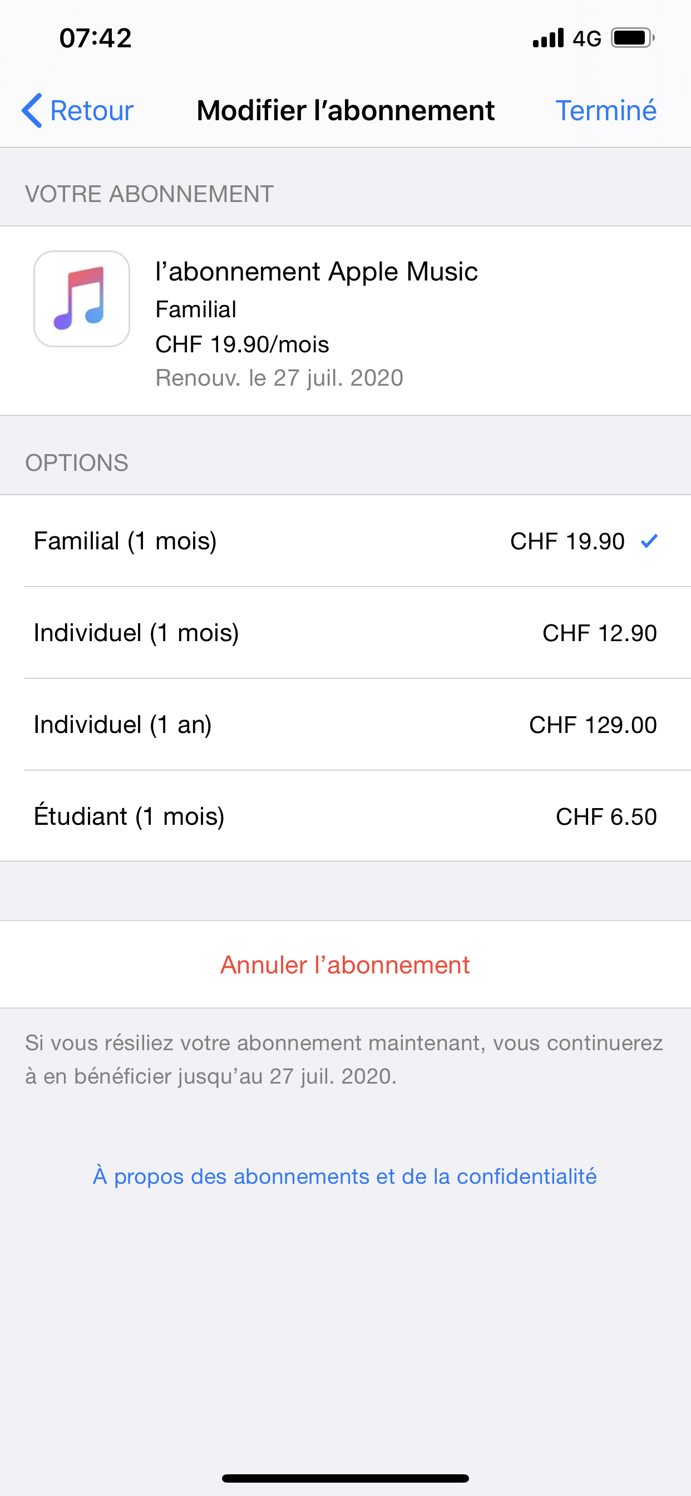
Task: Select the Familial (1 mois) plan
Action: click(x=125, y=542)
